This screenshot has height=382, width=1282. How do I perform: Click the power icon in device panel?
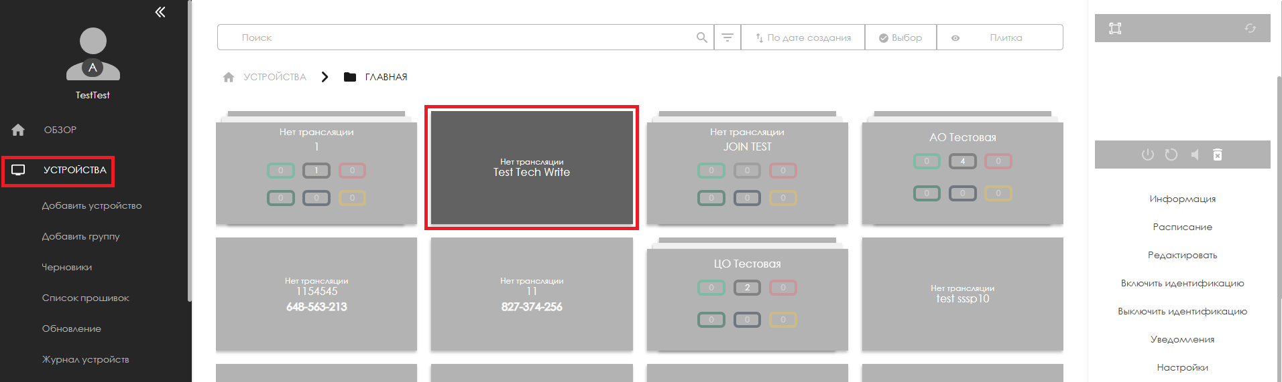click(x=1147, y=155)
